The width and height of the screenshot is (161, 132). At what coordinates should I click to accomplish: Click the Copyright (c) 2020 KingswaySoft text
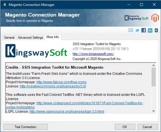(97, 59)
